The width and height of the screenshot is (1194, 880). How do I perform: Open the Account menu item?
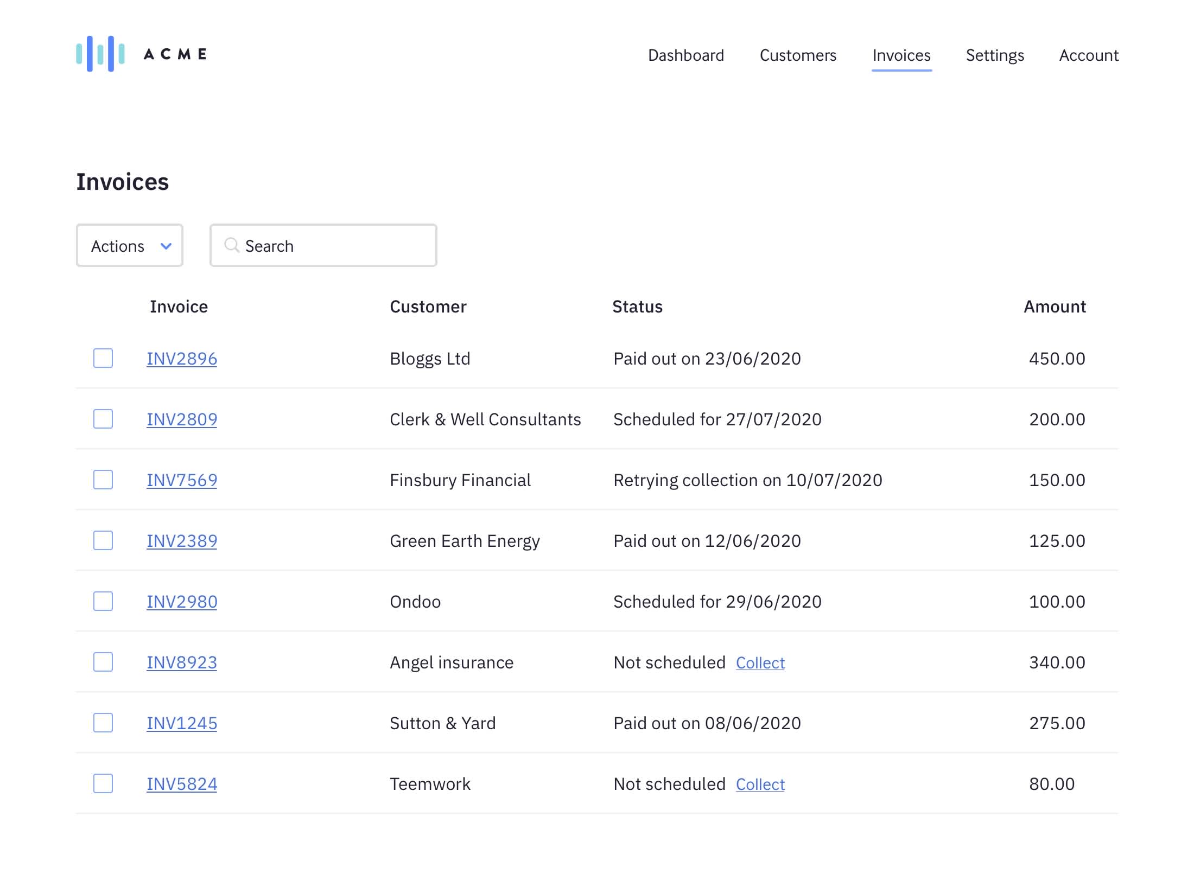(x=1089, y=55)
